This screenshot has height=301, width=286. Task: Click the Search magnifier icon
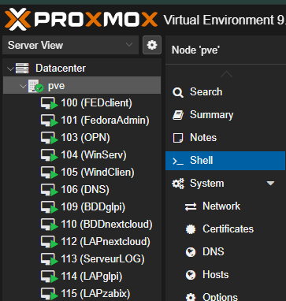[x=178, y=92]
